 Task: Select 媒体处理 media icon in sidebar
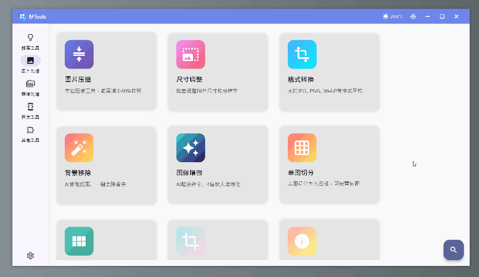point(30,84)
